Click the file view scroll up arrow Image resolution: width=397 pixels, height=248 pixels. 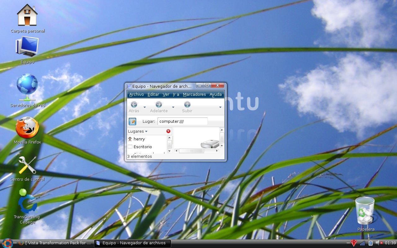pos(222,130)
